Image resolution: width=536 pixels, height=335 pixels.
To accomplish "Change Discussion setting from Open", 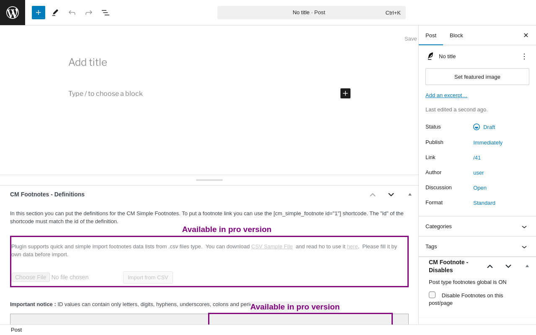I will tap(480, 188).
